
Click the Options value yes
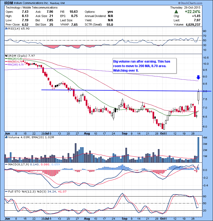click(110, 12)
